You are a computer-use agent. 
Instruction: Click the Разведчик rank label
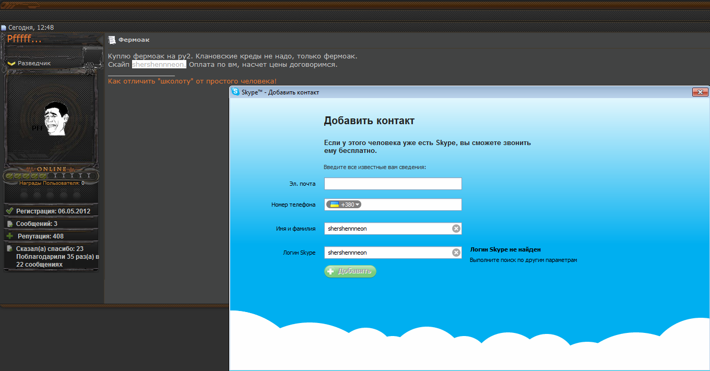click(34, 63)
